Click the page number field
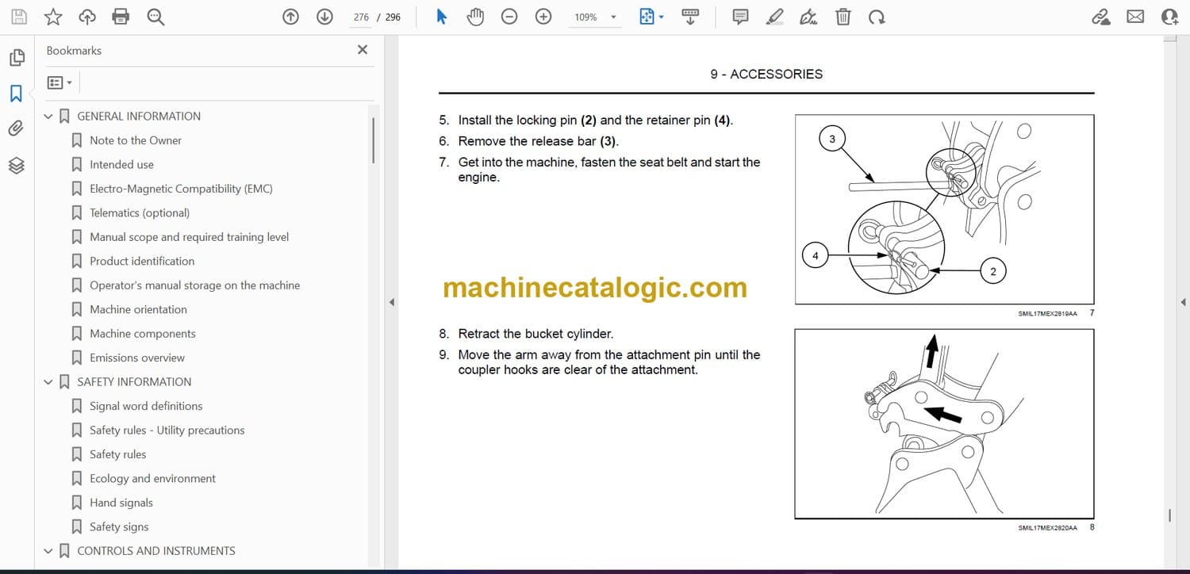Screen dimensions: 1190x574 (361, 17)
